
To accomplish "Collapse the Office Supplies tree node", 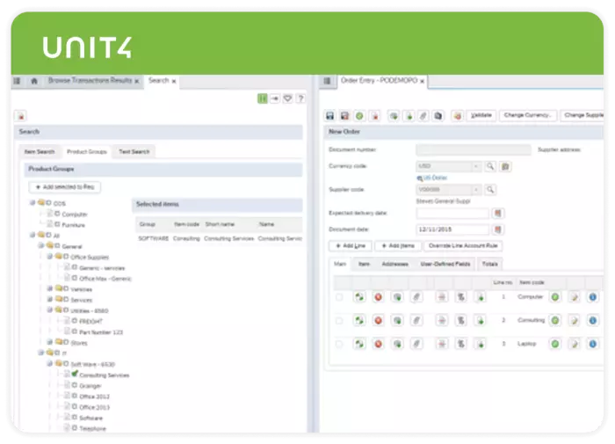I will [x=49, y=257].
